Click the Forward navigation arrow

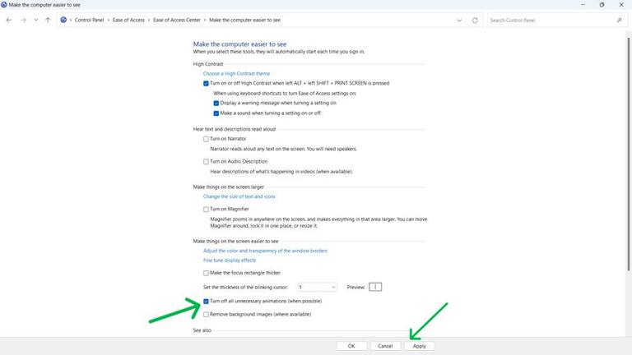click(x=23, y=20)
